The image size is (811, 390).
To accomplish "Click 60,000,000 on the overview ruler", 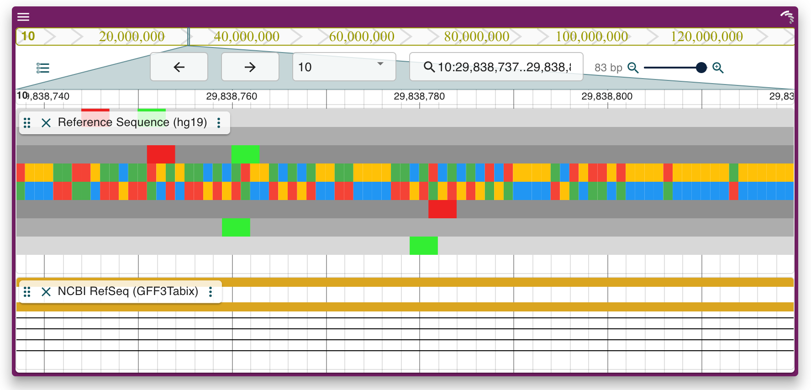I will (361, 37).
